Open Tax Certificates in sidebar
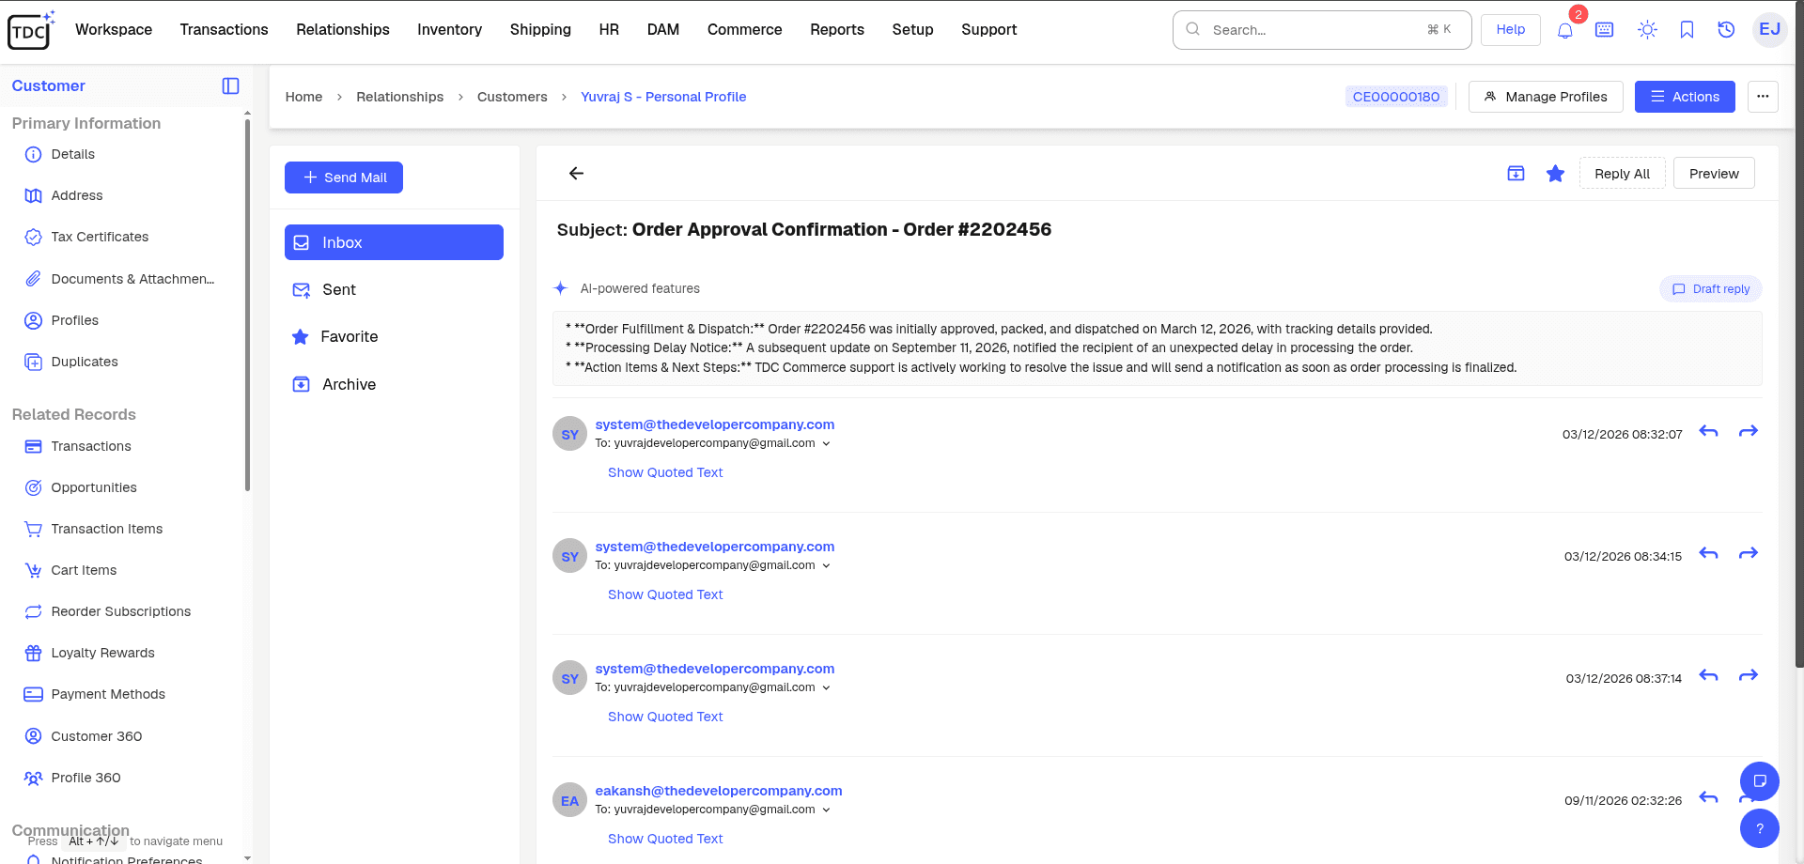Viewport: 1804px width, 864px height. [100, 237]
